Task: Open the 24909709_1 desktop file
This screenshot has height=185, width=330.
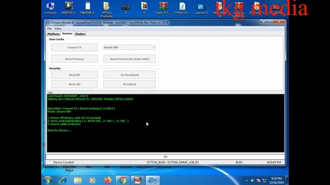Action: point(69,8)
